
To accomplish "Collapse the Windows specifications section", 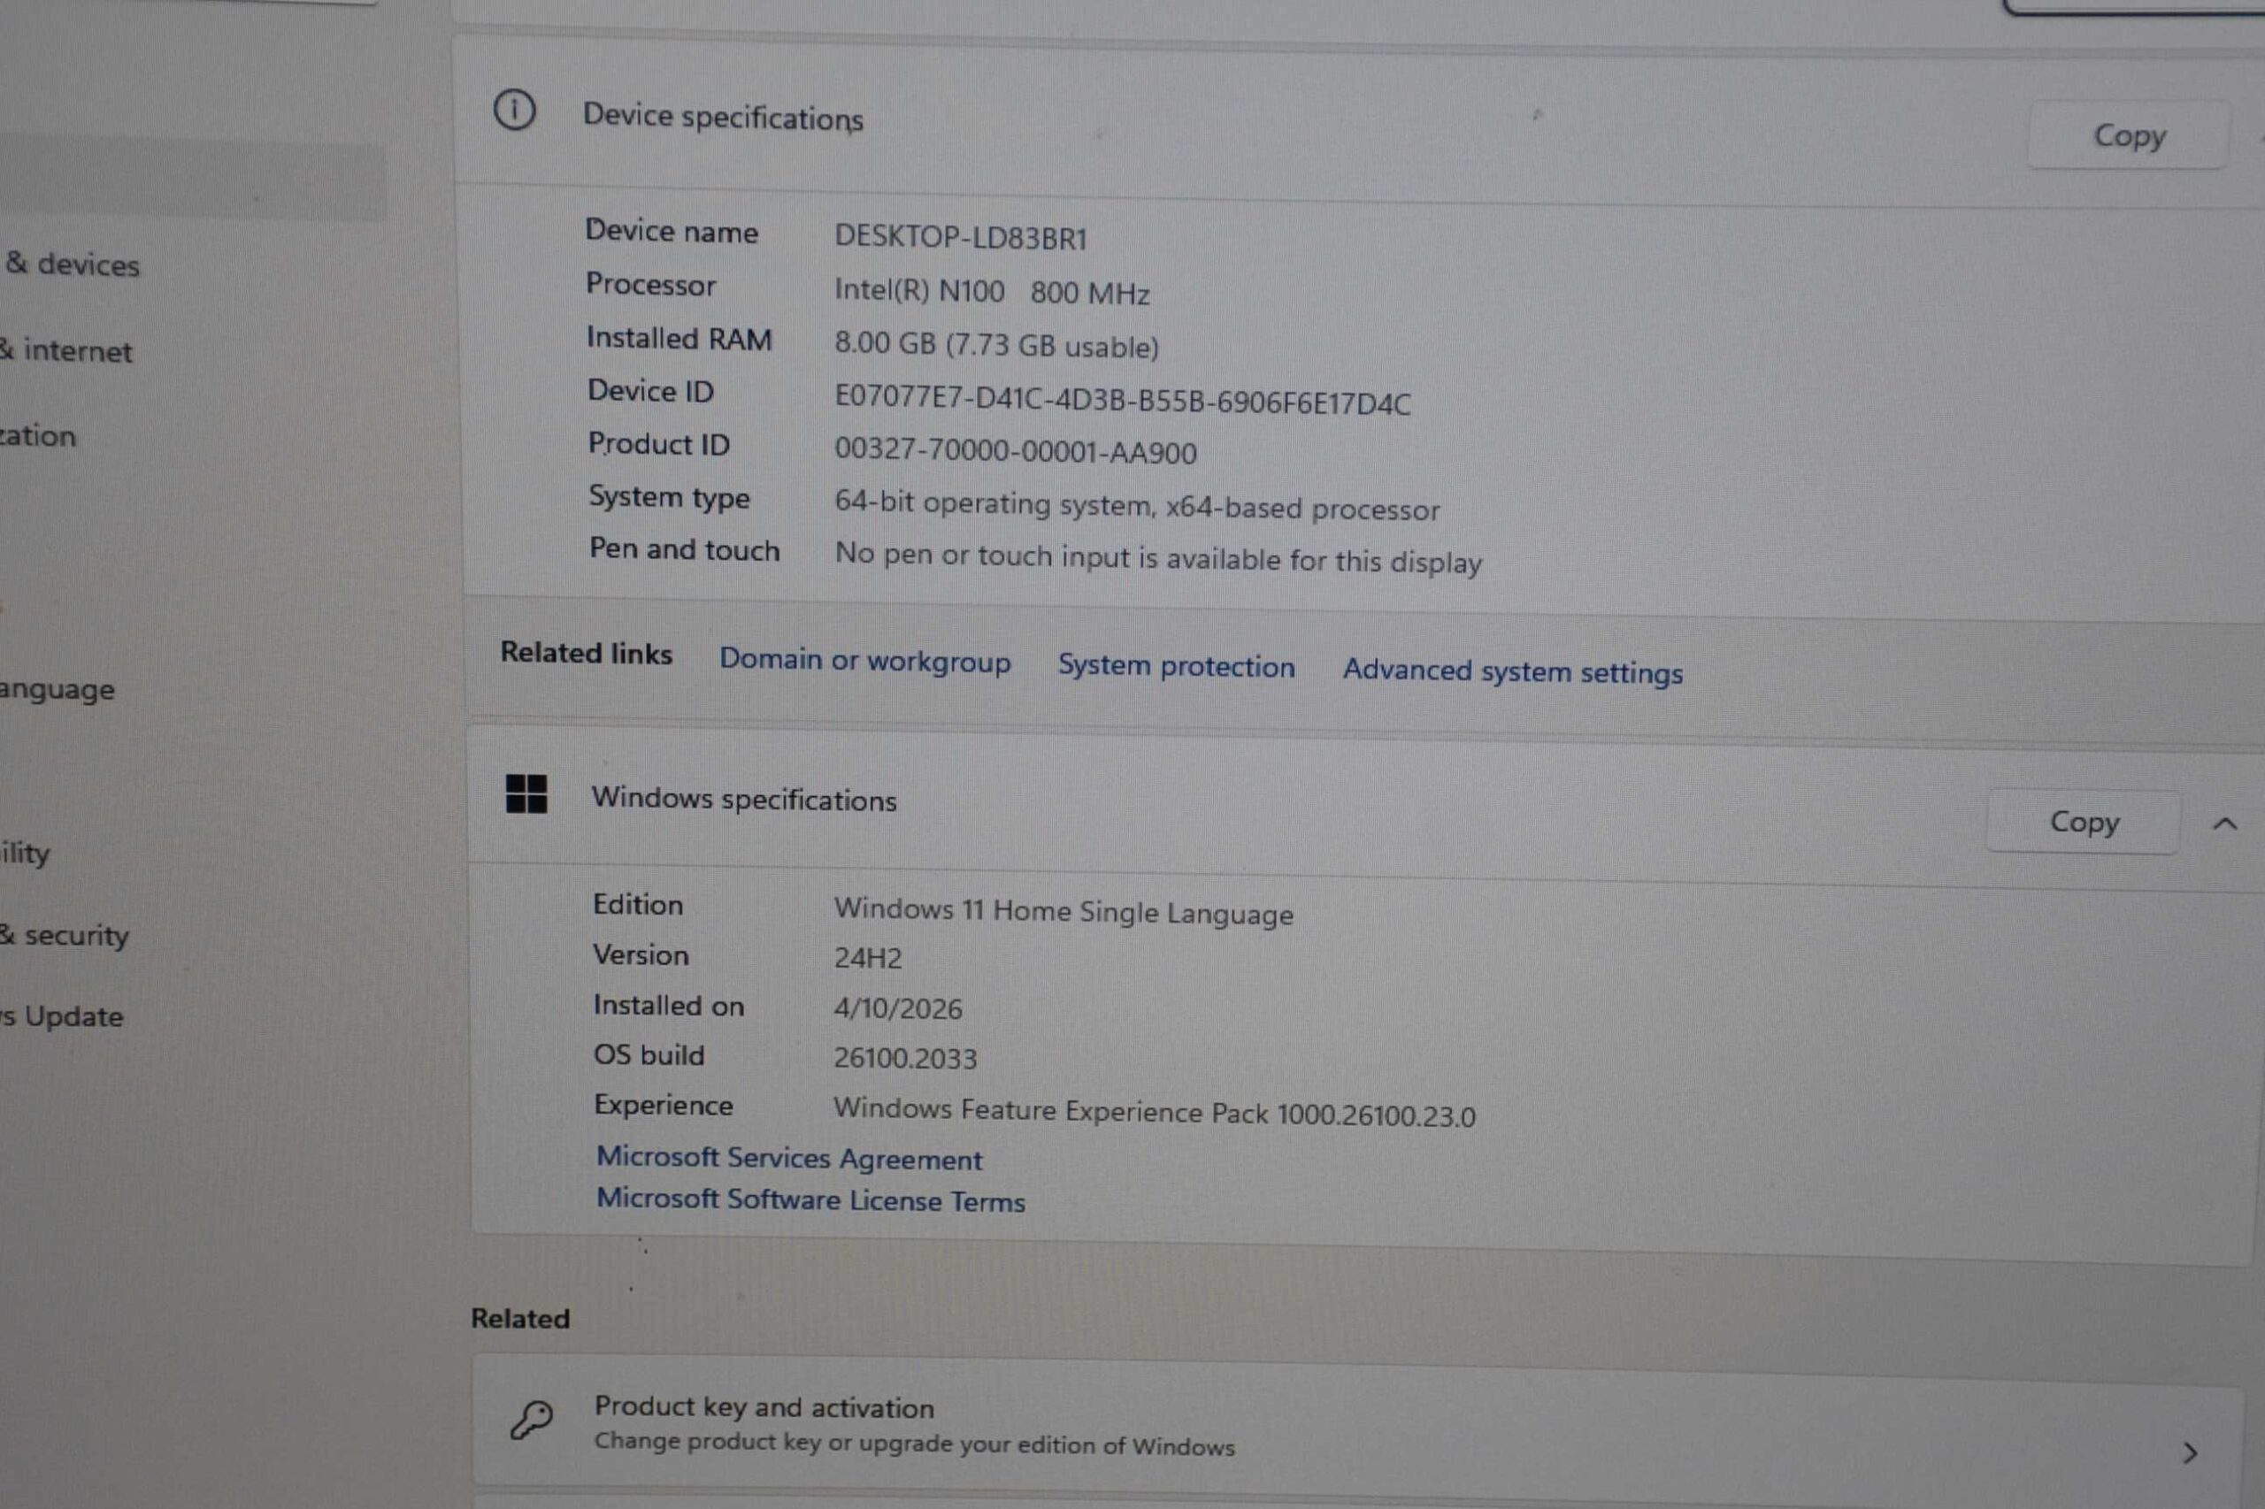I will coord(2224,823).
